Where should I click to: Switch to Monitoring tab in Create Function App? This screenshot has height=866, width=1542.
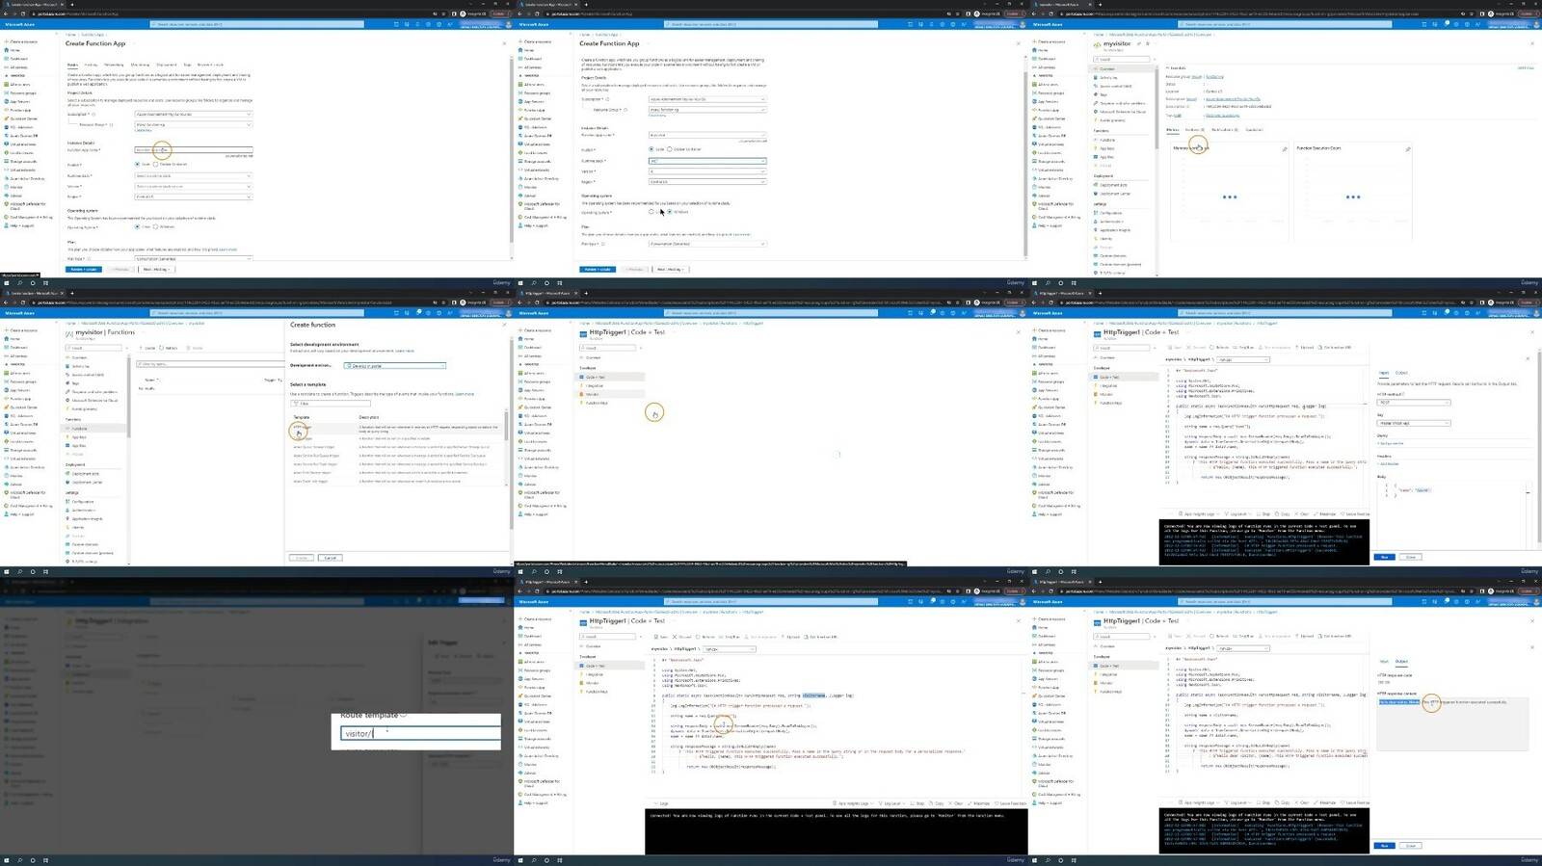coord(140,65)
